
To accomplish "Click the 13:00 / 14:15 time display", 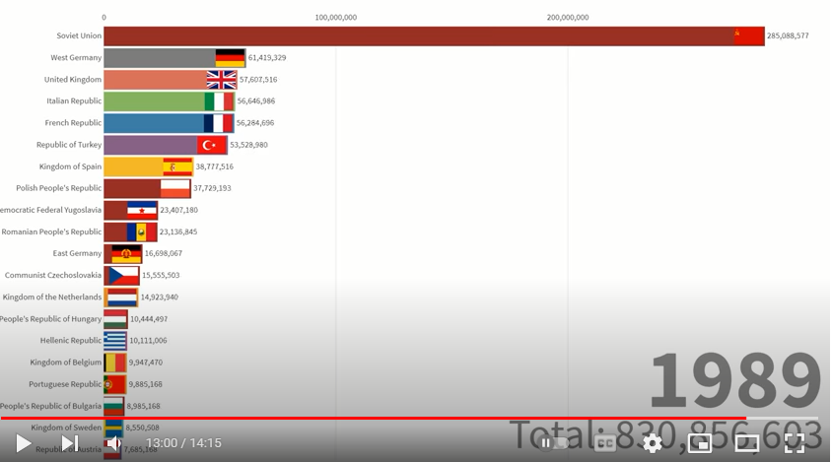I will click(x=183, y=443).
